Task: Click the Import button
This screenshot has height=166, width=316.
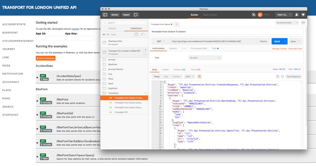Action: point(126,15)
